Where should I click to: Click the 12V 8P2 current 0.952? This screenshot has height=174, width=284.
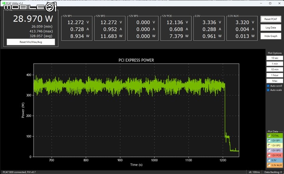tap(110, 29)
